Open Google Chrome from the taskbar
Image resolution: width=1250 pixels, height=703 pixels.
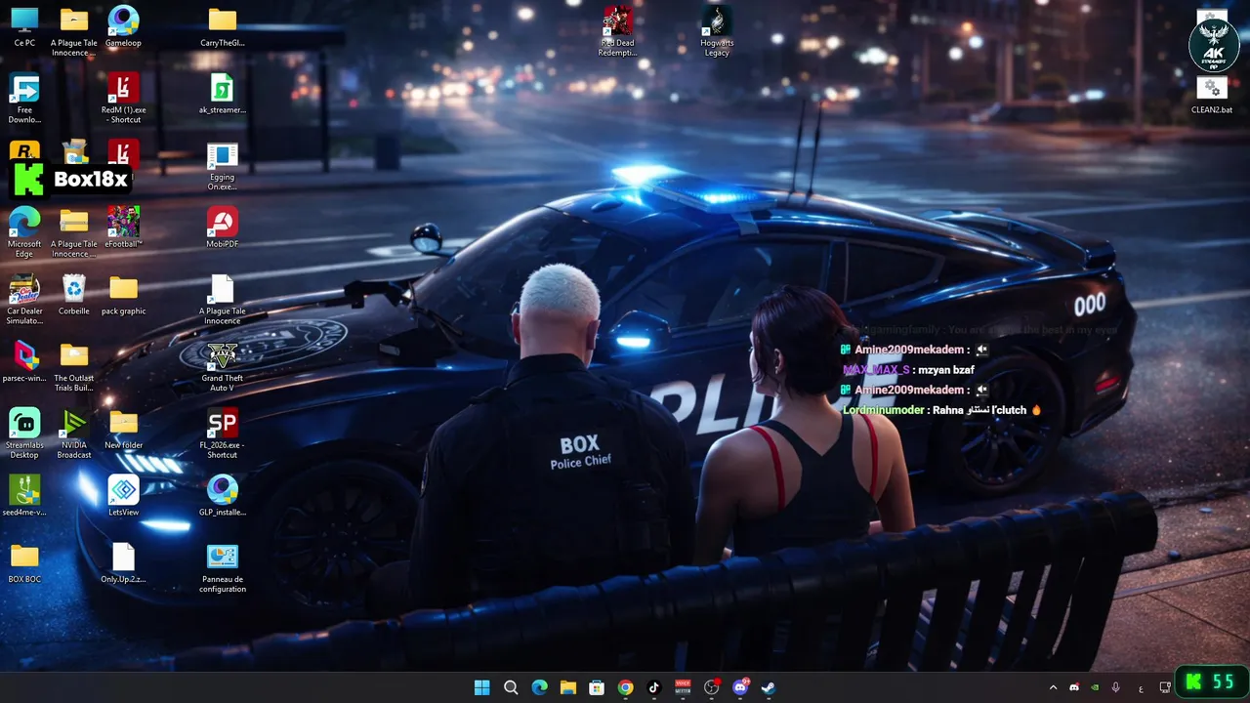[625, 687]
